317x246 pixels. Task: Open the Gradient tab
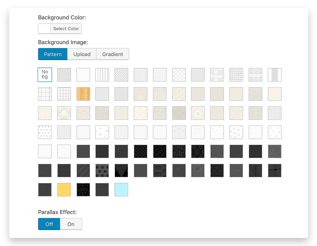[x=113, y=54]
